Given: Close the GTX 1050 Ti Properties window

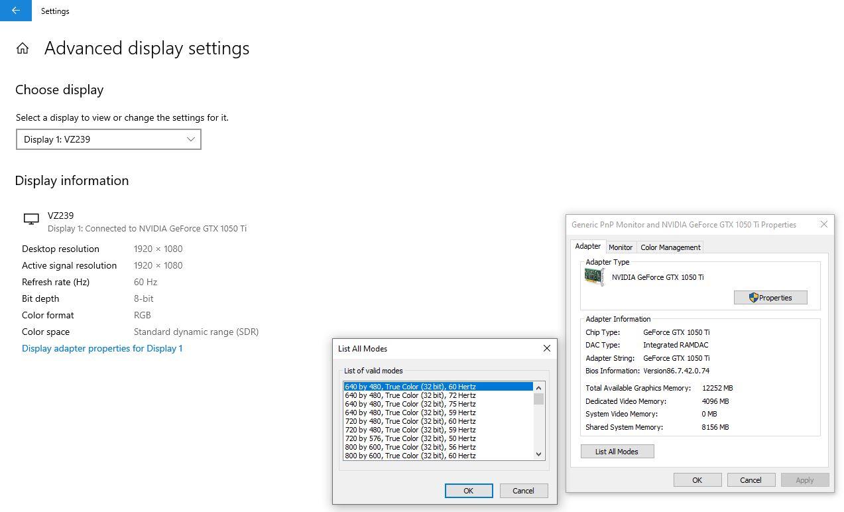Looking at the screenshot, I should (x=824, y=224).
